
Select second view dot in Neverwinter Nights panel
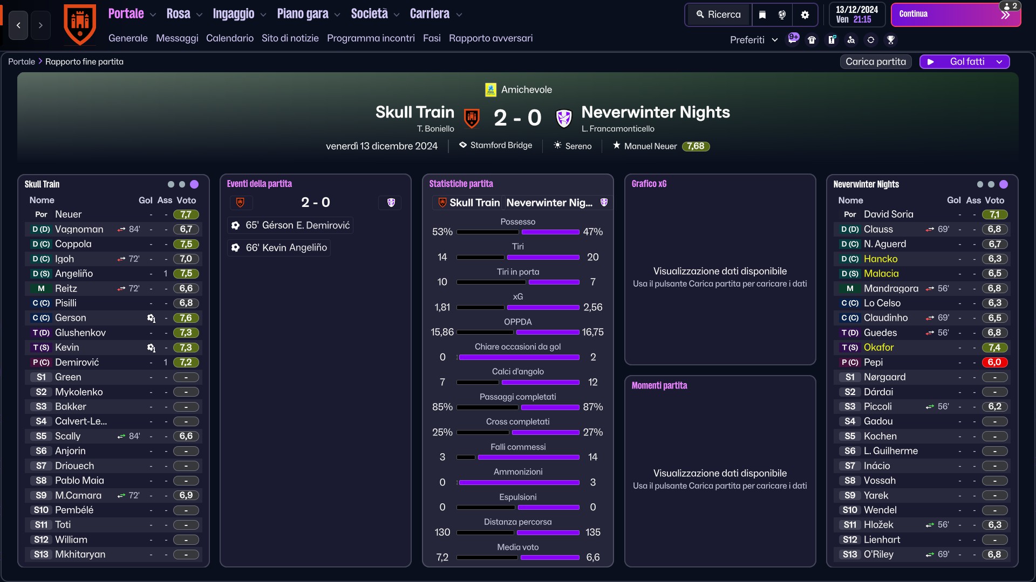[x=991, y=184]
